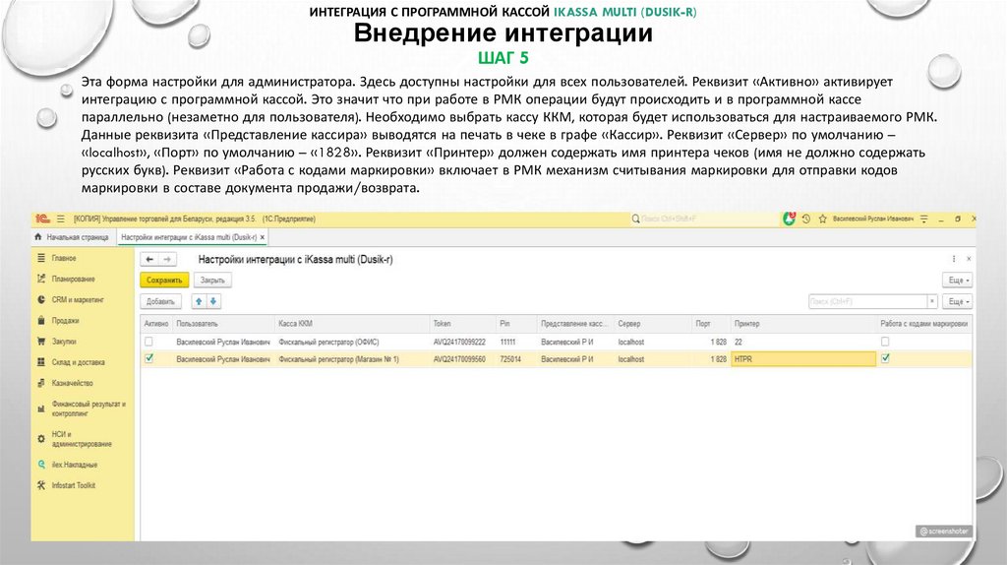
Task: Click the home icon for Начальная страница
Action: pos(38,237)
